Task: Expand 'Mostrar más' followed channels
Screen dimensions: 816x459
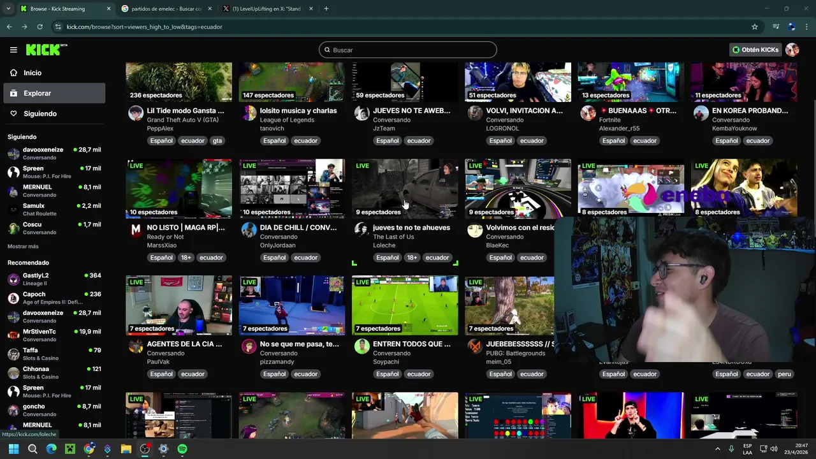Action: click(x=23, y=246)
